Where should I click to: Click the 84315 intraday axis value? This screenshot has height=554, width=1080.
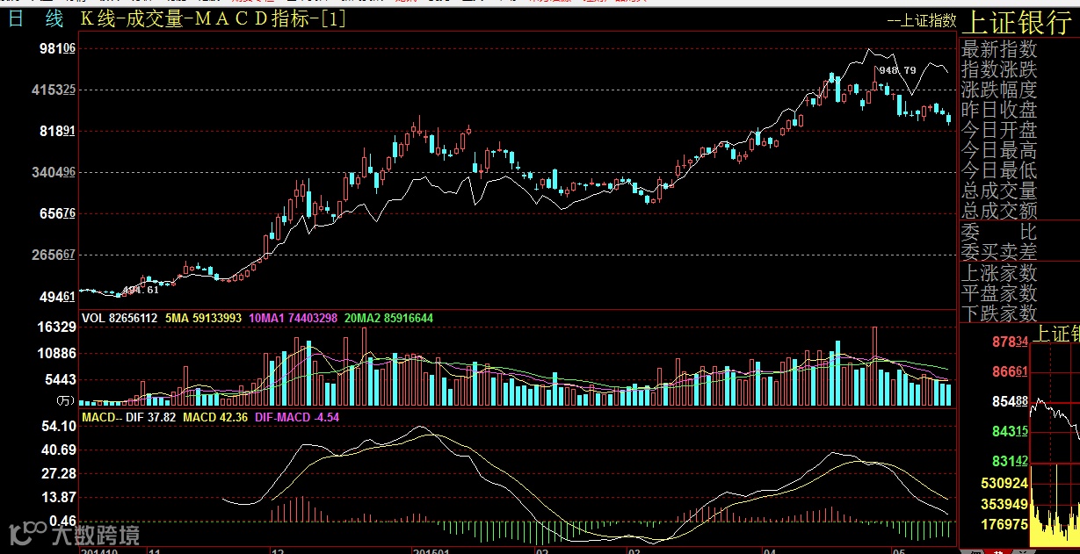click(1010, 431)
